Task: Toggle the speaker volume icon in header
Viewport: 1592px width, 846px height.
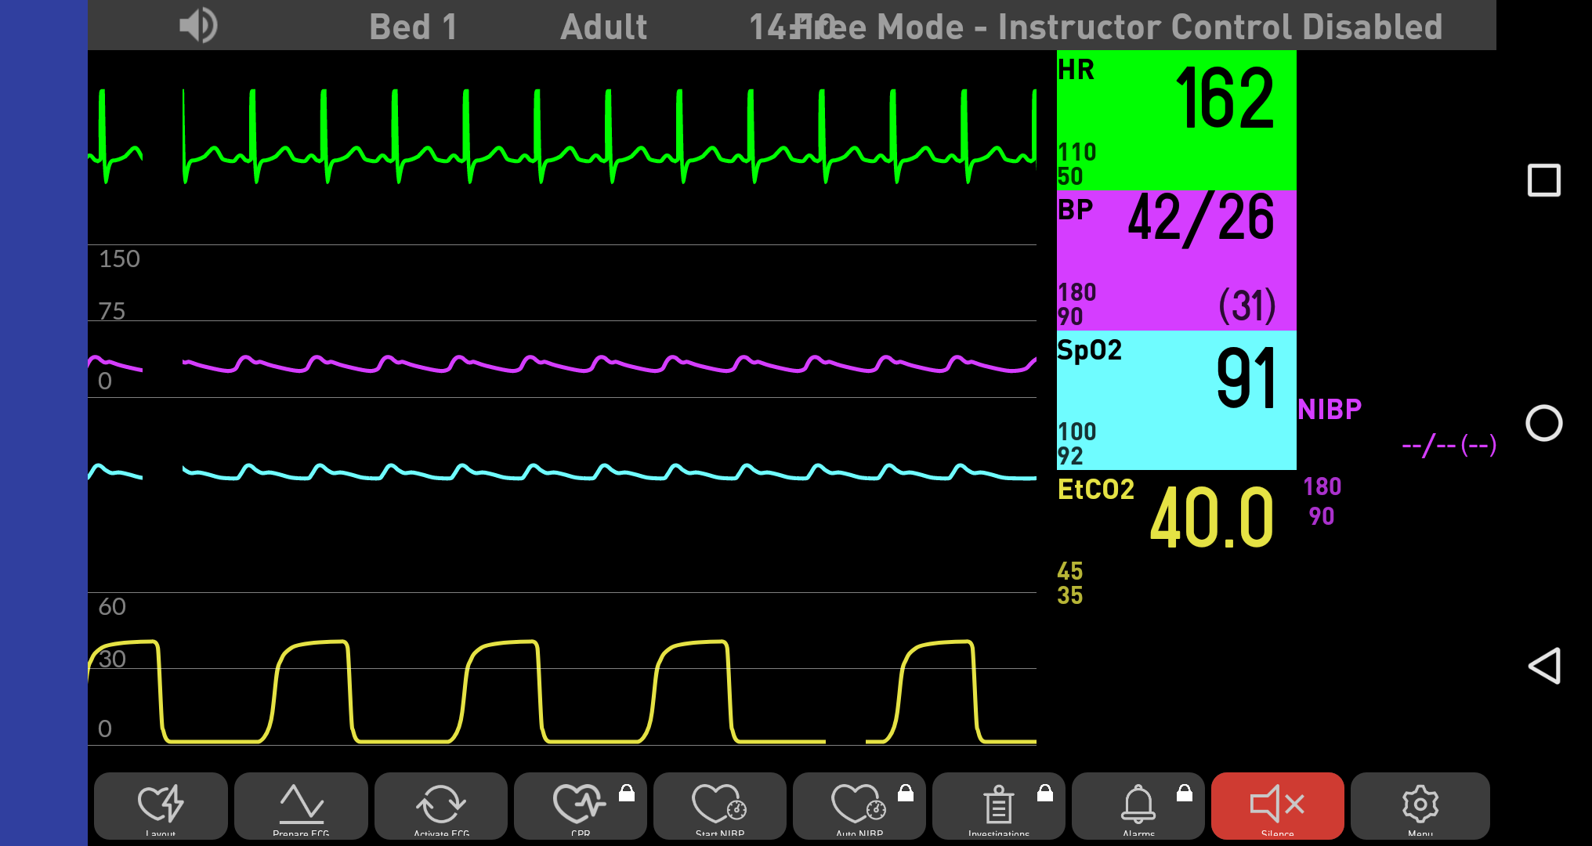Action: 198,26
